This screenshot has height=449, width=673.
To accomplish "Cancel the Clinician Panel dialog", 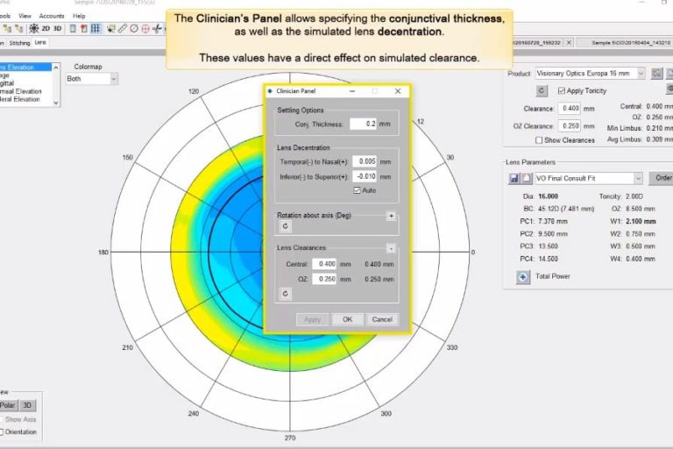I will (x=382, y=319).
